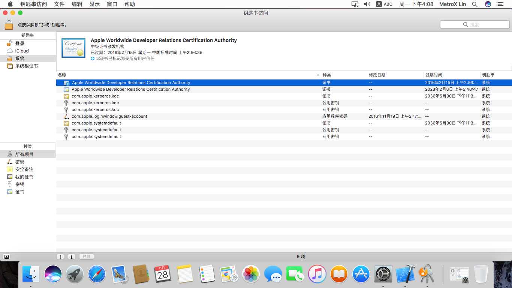Open Calendar from the Dock
512x288 pixels.
[163, 274]
